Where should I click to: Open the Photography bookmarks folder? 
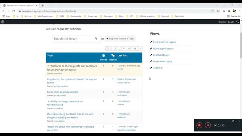point(74,16)
